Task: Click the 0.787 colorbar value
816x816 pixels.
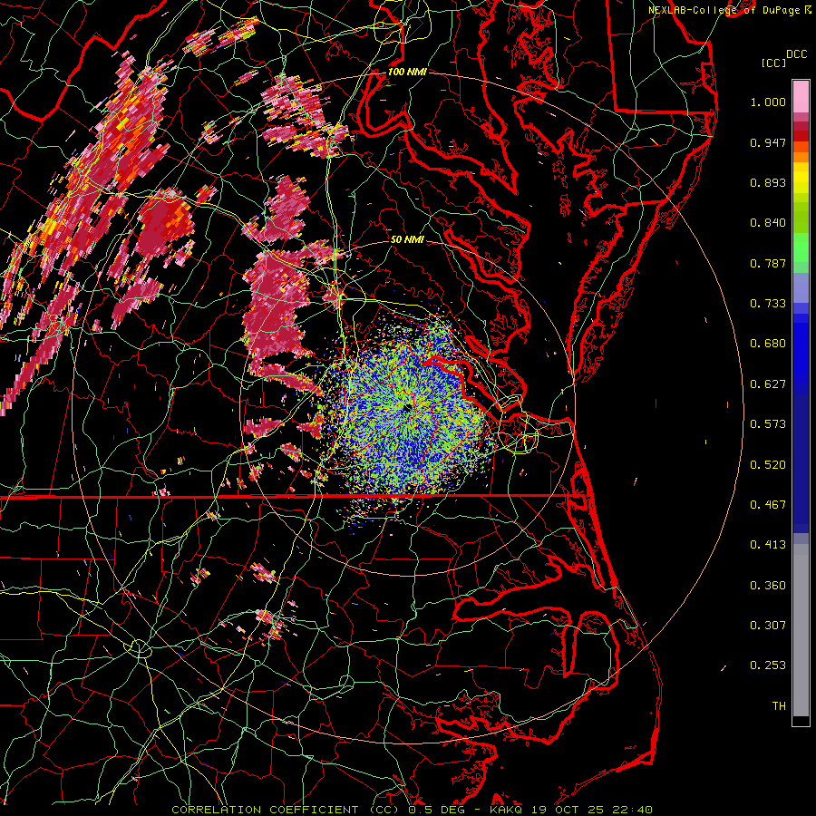Action: coord(768,263)
